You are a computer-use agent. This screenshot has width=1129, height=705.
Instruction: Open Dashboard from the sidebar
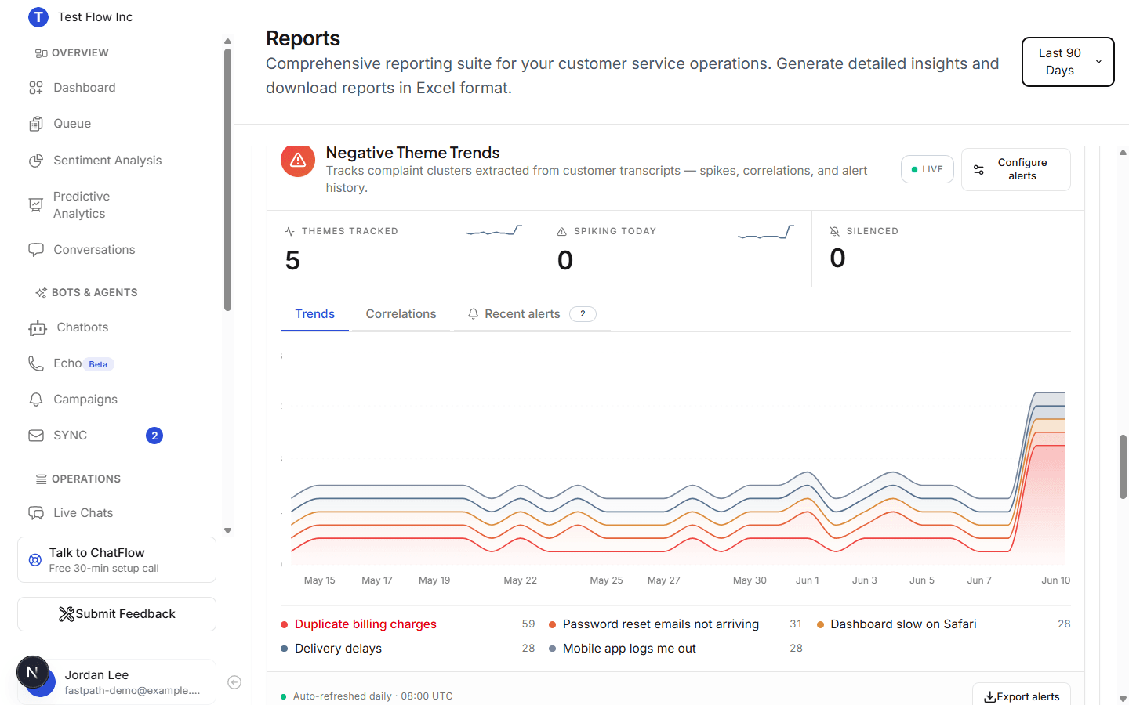(x=84, y=88)
